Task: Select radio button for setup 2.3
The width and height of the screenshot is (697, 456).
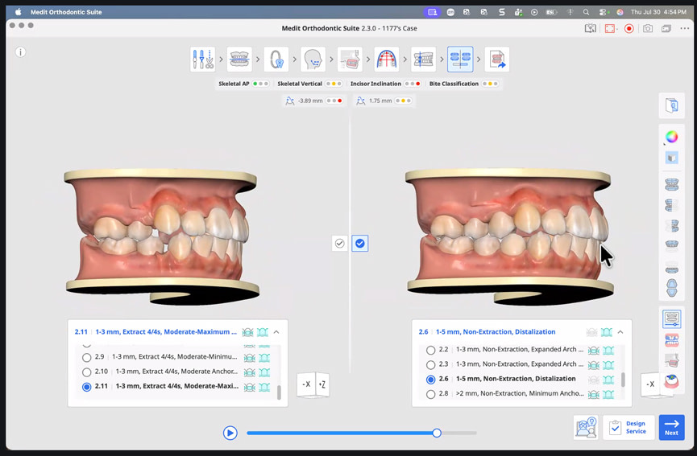Action: [430, 364]
